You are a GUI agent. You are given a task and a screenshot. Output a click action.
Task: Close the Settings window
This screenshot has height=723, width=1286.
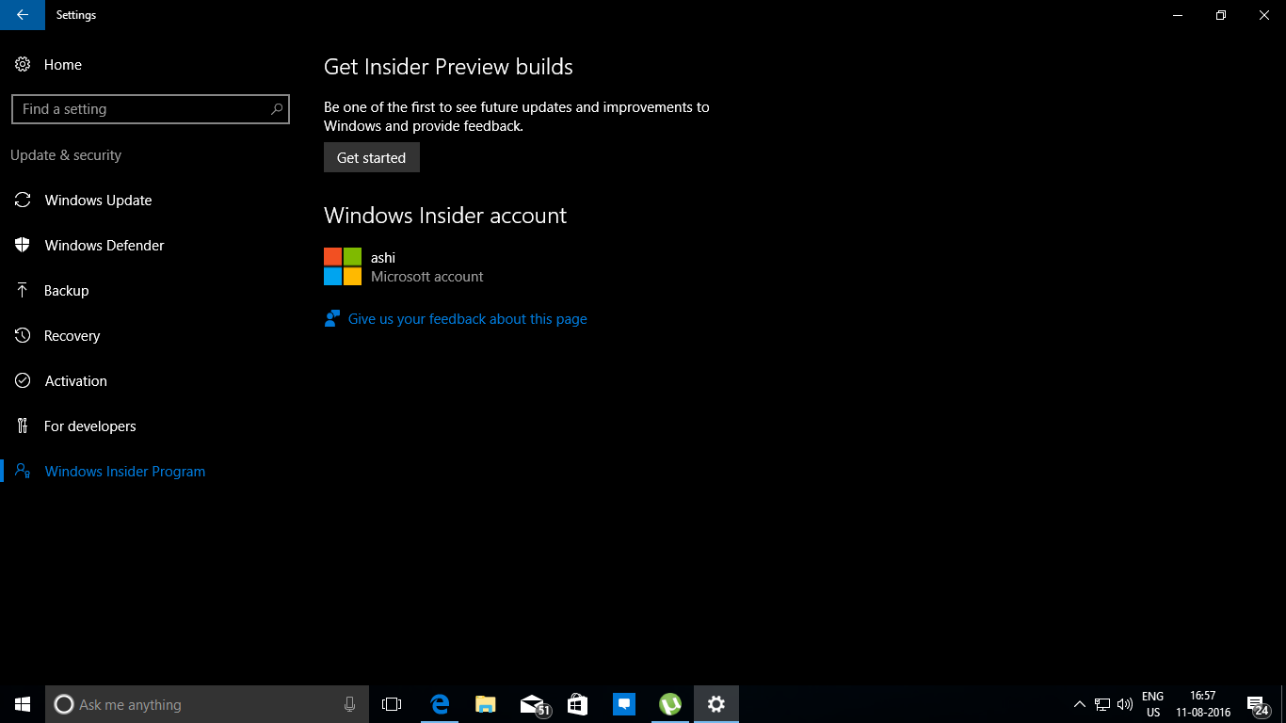coord(1264,15)
